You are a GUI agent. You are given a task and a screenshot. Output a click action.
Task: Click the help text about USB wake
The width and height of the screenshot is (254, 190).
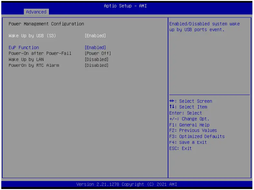coord(204,27)
